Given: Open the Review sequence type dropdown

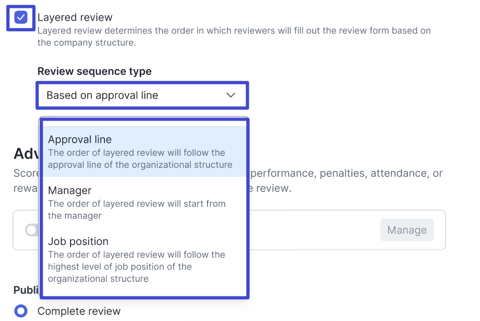Looking at the screenshot, I should tap(142, 96).
